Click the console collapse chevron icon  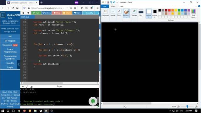tap(23, 87)
